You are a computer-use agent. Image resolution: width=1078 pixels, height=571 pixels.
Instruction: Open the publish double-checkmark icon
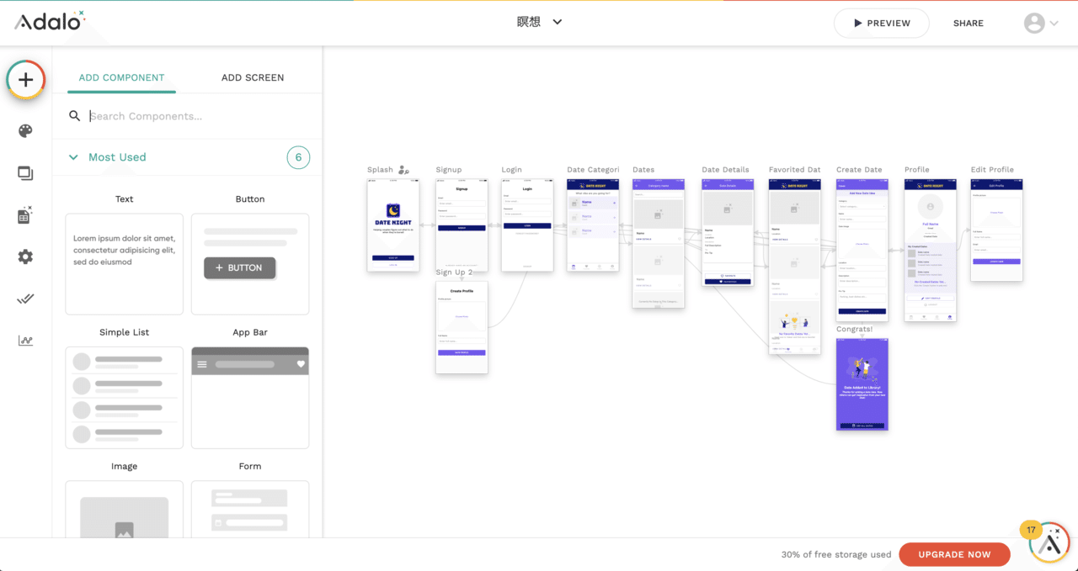click(x=25, y=299)
